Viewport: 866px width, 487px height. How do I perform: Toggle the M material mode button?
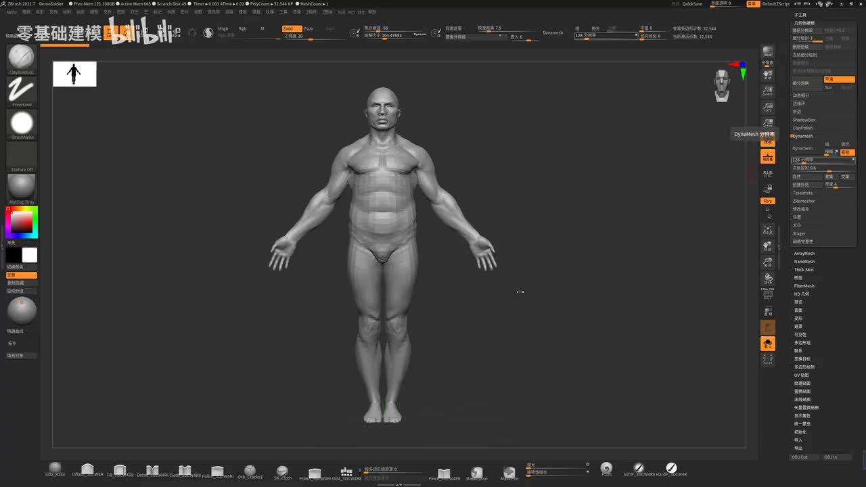coord(263,28)
